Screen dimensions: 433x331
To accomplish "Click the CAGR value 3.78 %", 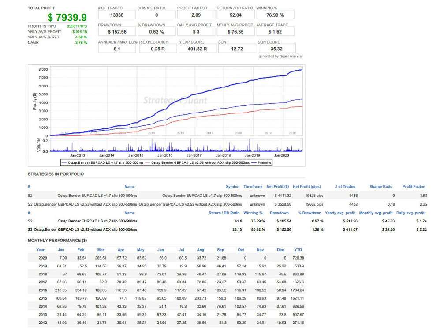I will click(x=81, y=42).
